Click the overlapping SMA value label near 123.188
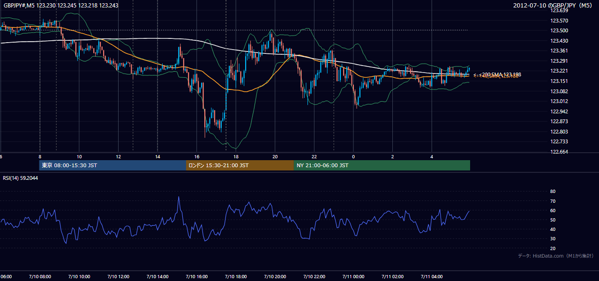This screenshot has width=599, height=281. click(x=497, y=75)
